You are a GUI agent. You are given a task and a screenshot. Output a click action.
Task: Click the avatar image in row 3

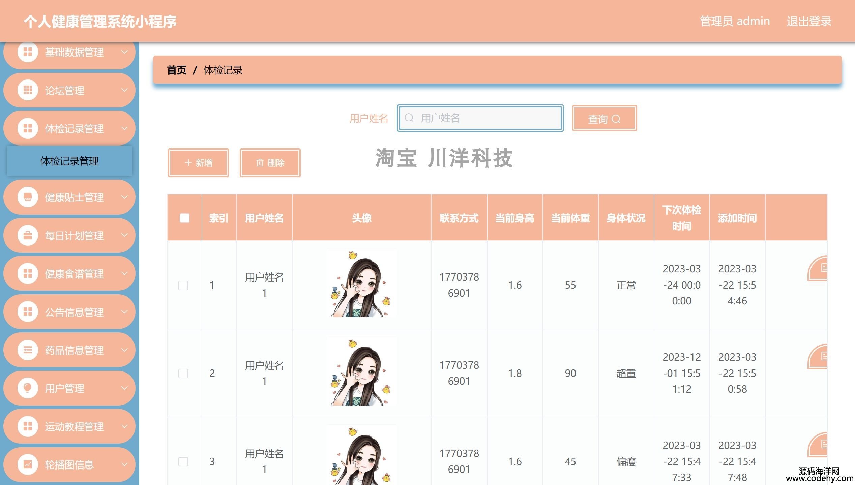pos(361,455)
